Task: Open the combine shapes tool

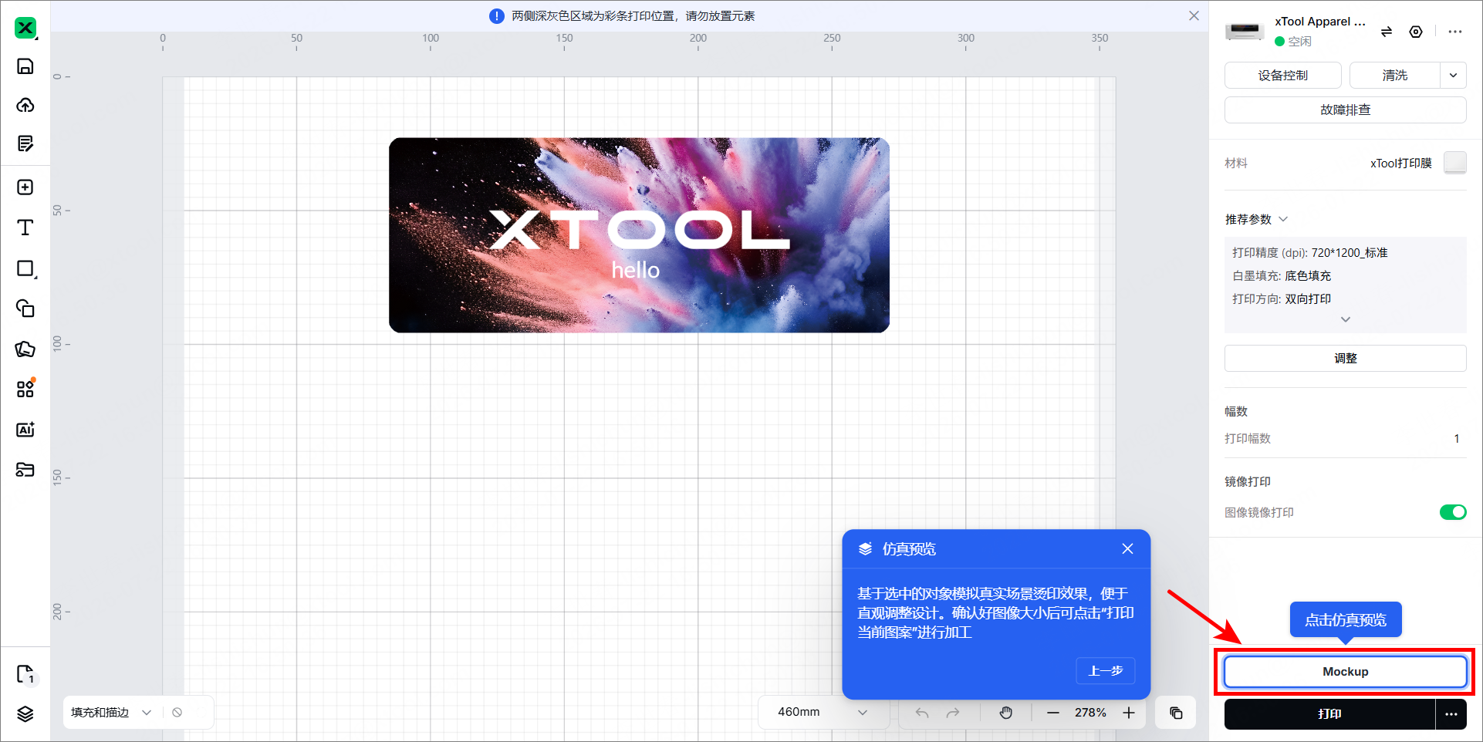Action: [25, 309]
